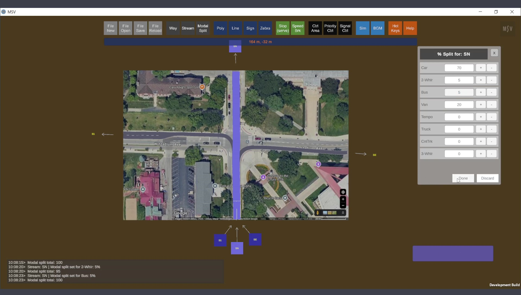Viewport: 521px width, 295px height.
Task: Zoom in using map plus icon
Action: (x=343, y=199)
